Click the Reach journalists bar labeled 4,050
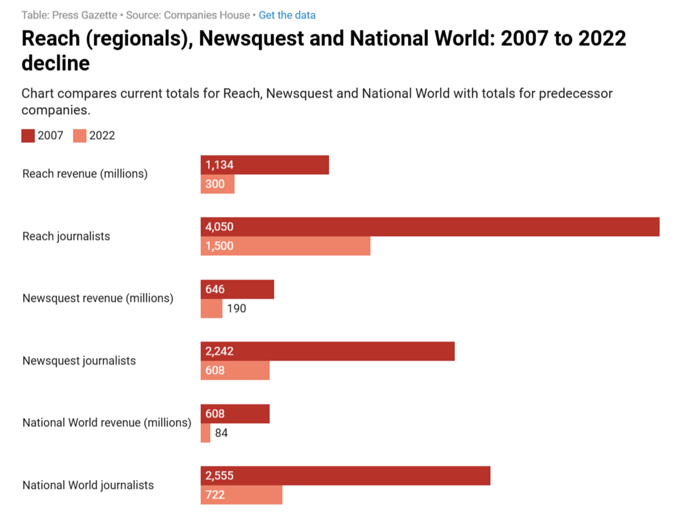 coord(430,227)
